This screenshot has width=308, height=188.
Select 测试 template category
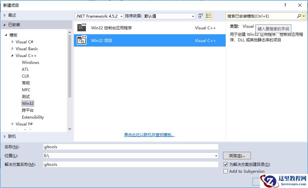pyautogui.click(x=26, y=97)
